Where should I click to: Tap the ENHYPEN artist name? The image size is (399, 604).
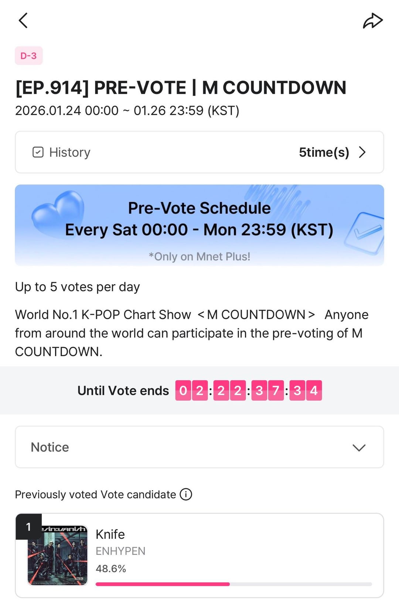click(x=120, y=551)
